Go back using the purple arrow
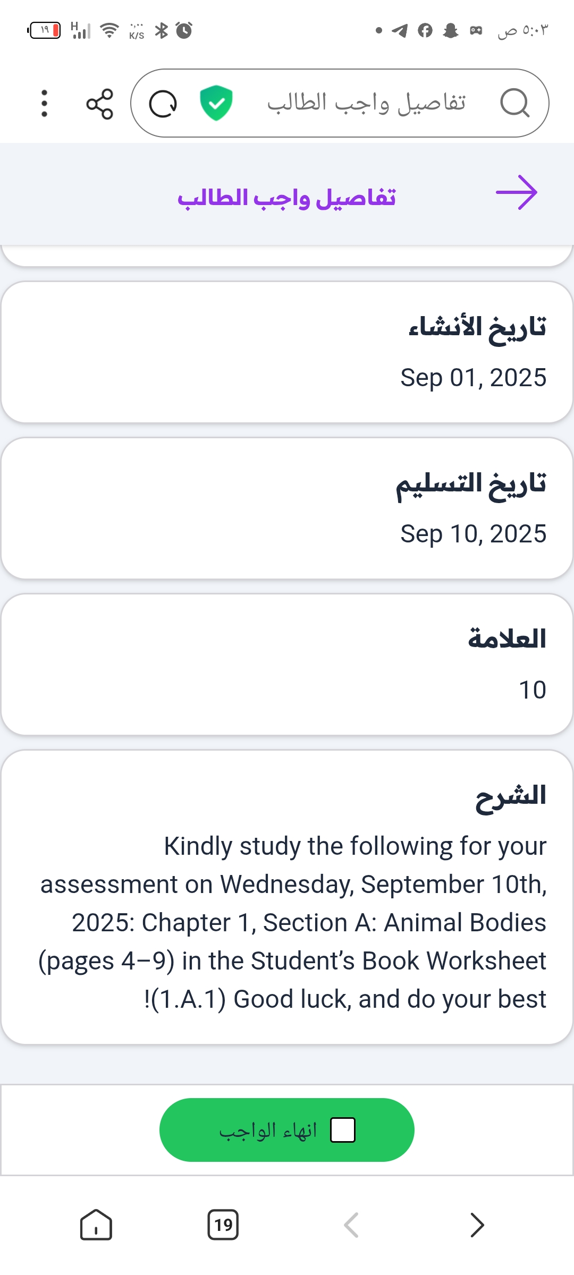Viewport: 574px width, 1275px height. pyautogui.click(x=516, y=193)
